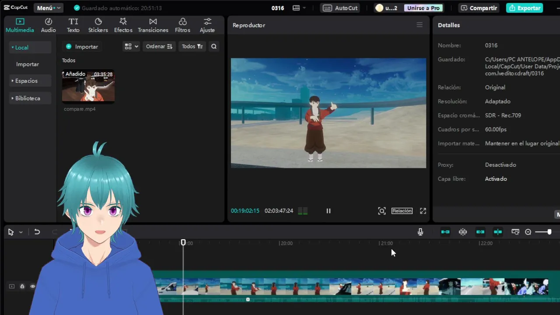Click the player preview video frame
This screenshot has width=560, height=315.
pos(329,113)
